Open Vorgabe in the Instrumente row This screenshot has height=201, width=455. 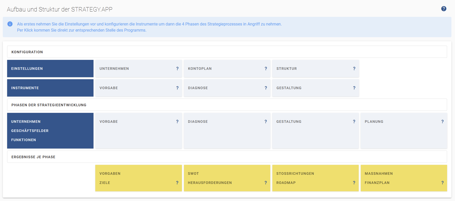139,88
